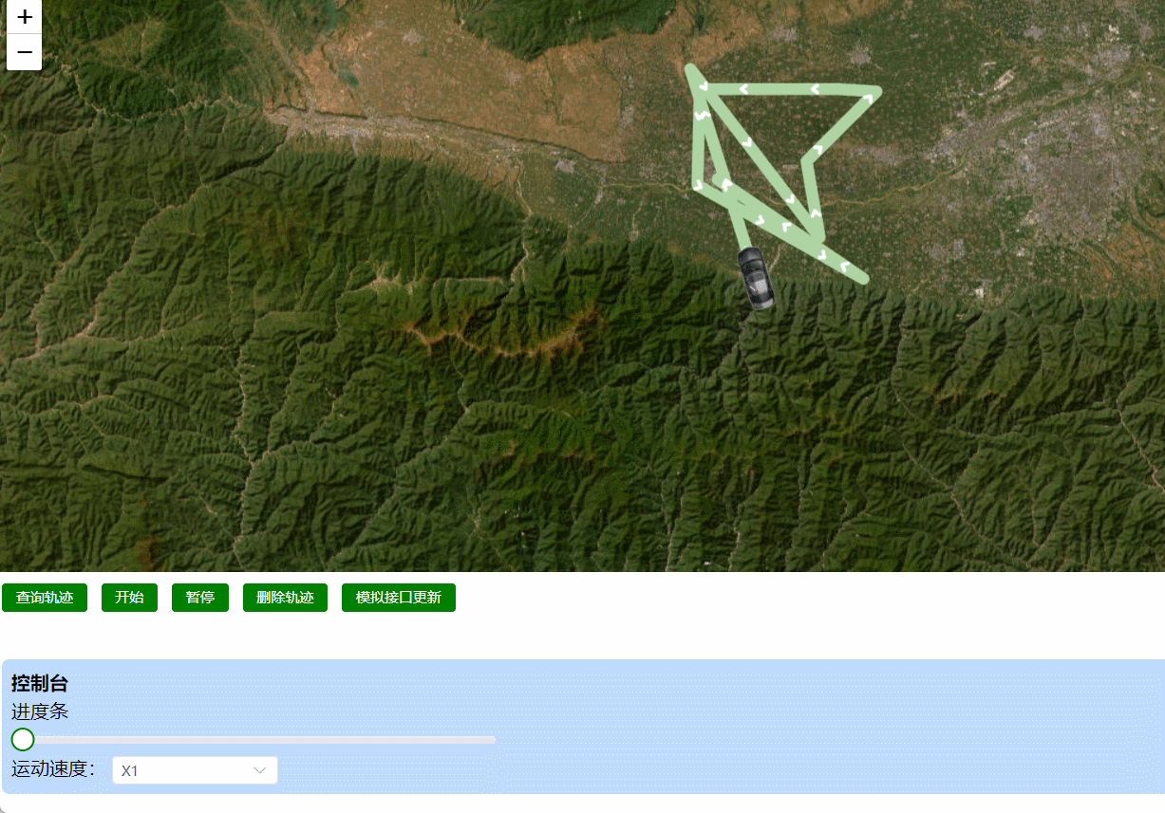1165x813 pixels.
Task: Click the southeast end of the green track
Action: (x=862, y=278)
